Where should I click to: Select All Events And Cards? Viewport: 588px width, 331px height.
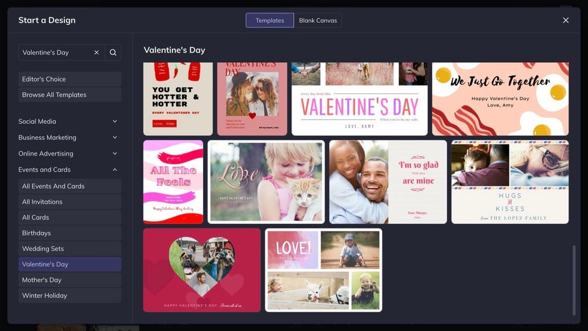(70, 186)
